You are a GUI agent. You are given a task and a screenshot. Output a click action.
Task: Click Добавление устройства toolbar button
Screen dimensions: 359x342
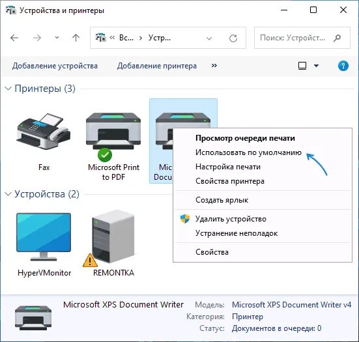(x=55, y=66)
